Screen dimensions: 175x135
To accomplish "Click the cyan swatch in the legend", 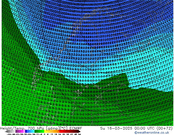I will [33, 131].
